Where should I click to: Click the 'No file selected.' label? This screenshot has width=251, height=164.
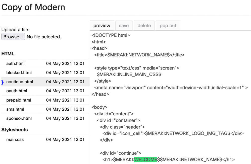[x=44, y=37]
